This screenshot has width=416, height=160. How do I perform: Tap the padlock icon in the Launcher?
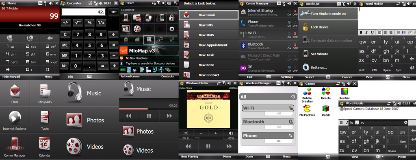point(172,18)
